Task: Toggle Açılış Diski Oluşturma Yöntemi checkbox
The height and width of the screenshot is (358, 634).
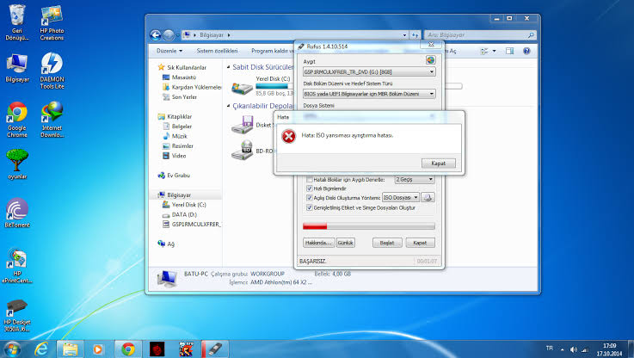Action: point(310,198)
